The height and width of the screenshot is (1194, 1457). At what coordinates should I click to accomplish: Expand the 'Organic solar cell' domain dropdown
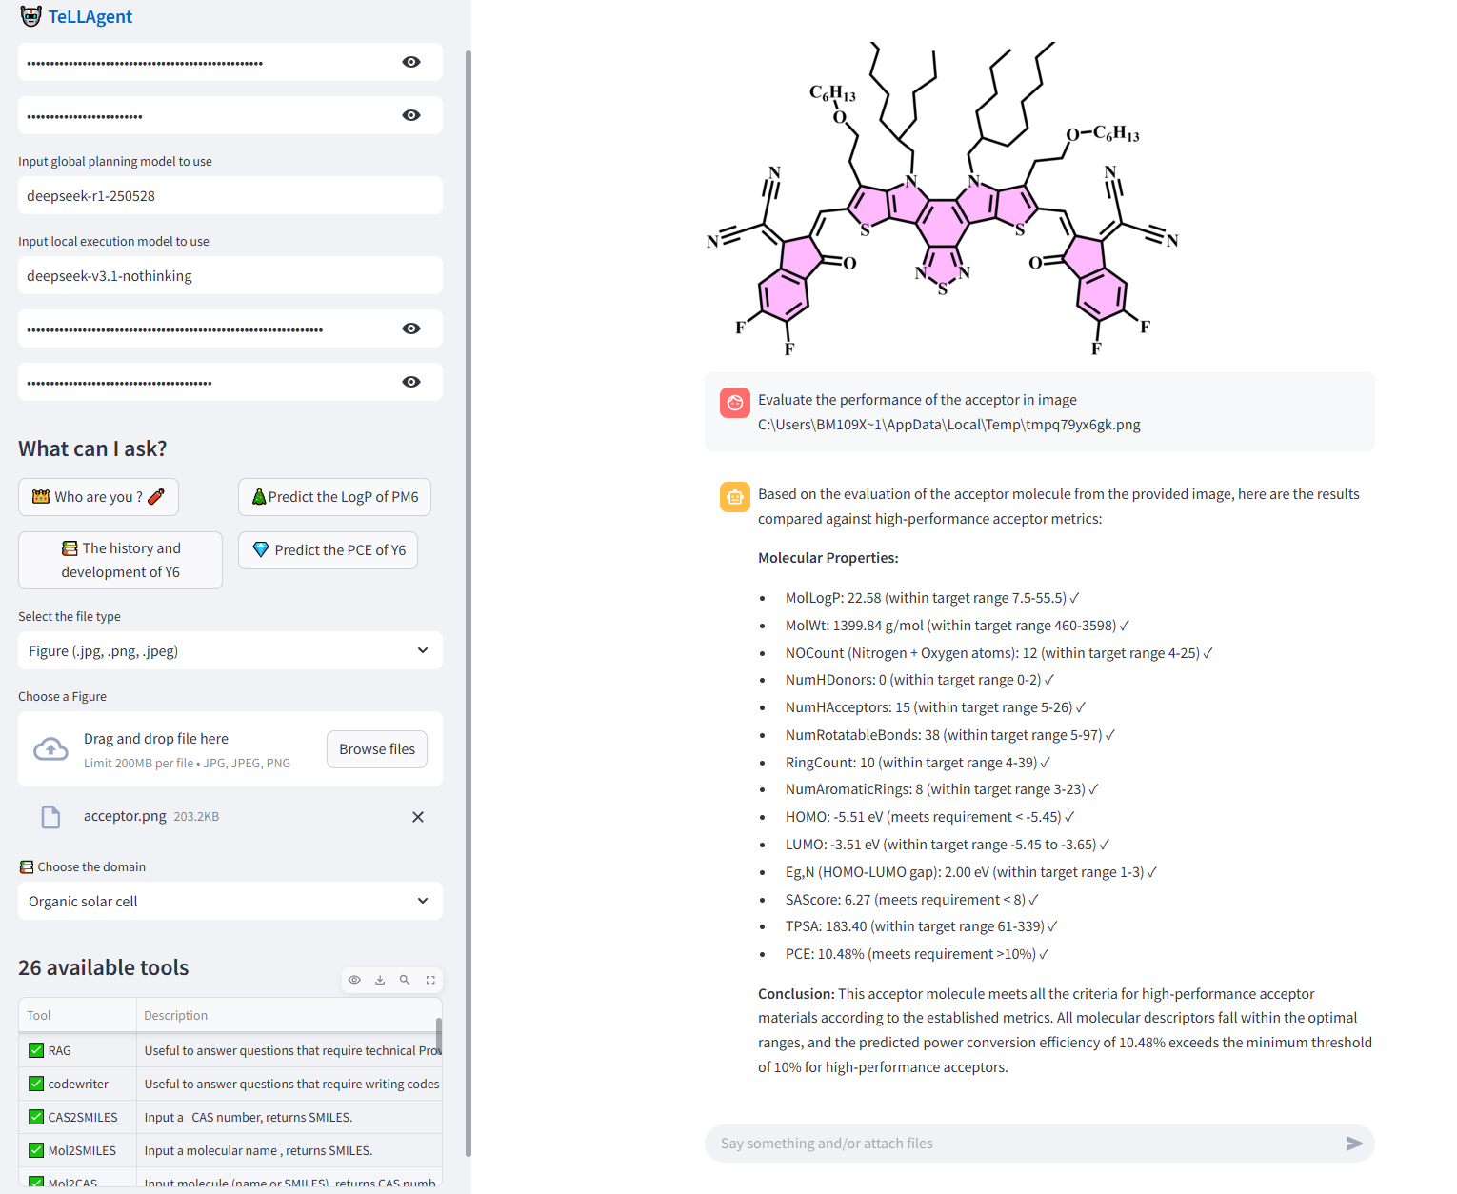230,901
